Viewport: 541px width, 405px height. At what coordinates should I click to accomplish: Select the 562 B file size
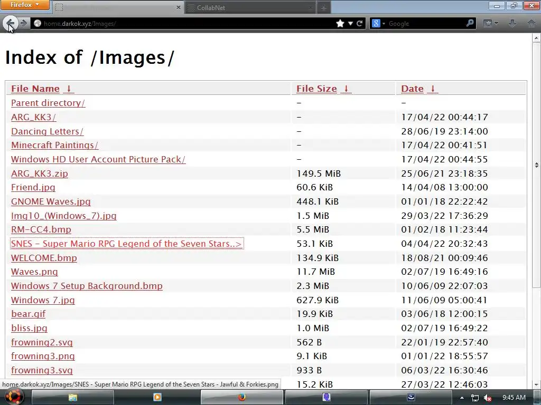[309, 342]
